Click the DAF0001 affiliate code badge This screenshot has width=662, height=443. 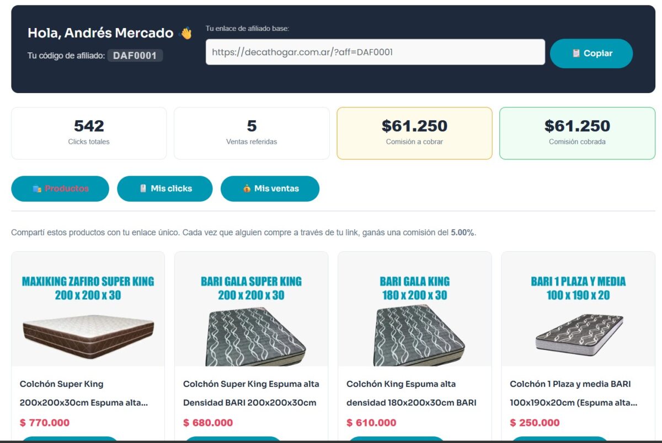pos(135,56)
